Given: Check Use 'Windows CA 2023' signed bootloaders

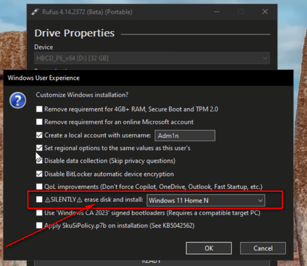Looking at the screenshot, I should coord(39,213).
